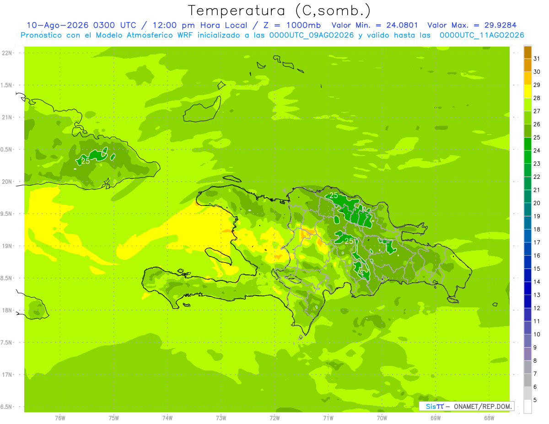Screen dimensions: 549x424
Task: Click the "18N" latitude label
Action: click(7, 311)
